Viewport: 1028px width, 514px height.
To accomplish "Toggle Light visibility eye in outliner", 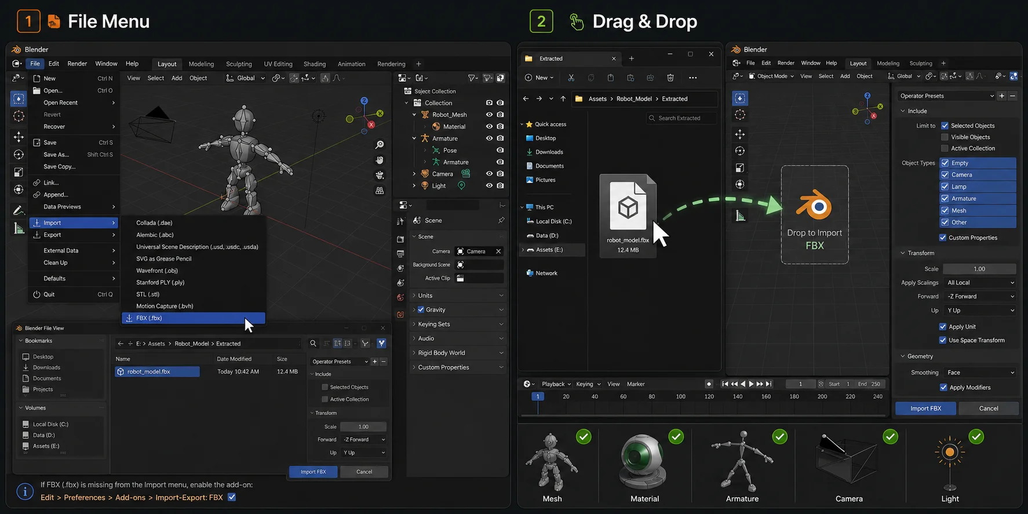I will pos(489,185).
